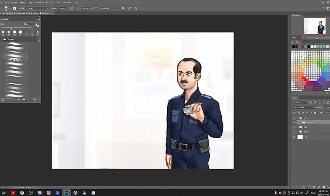
Task: Open the smoothing options gear icon
Action: 123,8
